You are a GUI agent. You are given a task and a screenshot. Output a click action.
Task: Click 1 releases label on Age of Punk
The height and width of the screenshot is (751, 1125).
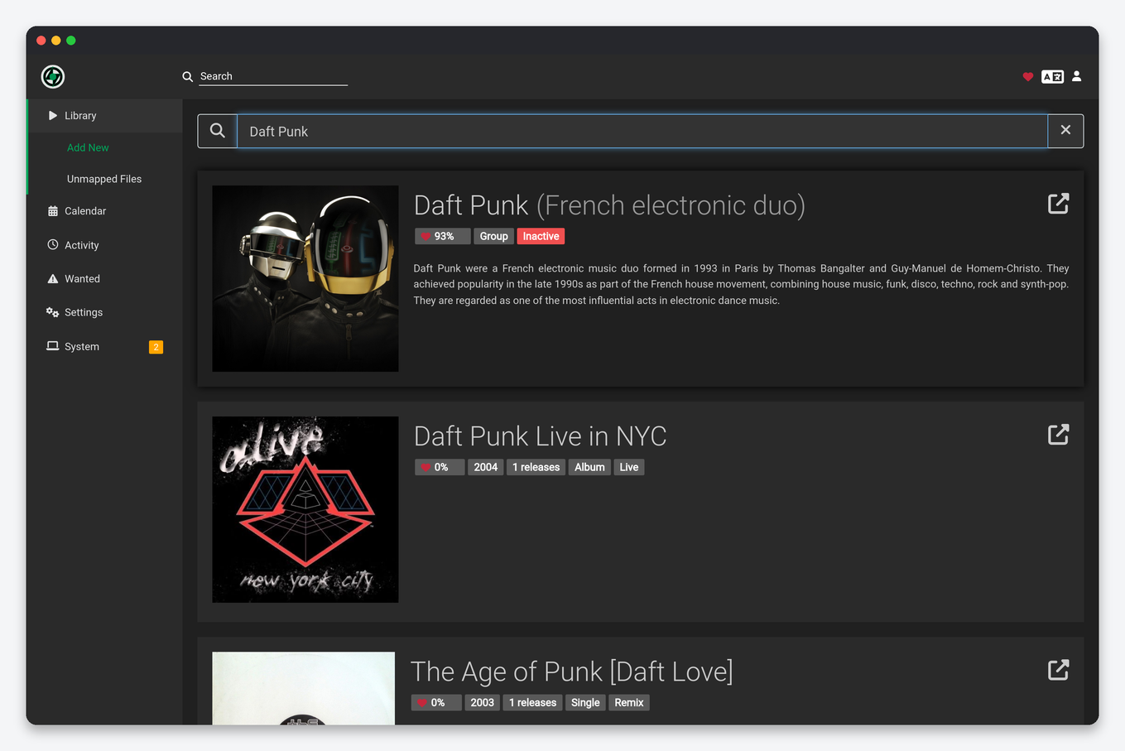532,702
